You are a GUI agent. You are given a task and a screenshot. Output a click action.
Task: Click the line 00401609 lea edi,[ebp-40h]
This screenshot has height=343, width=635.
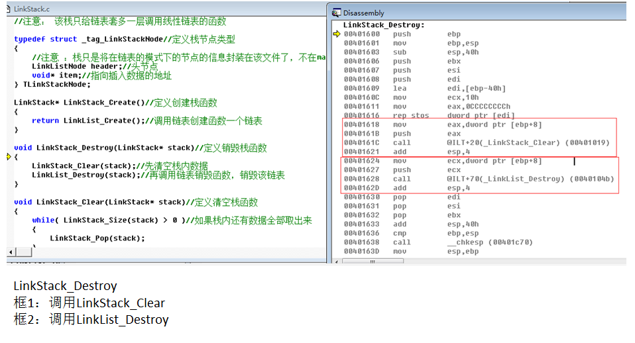(425, 89)
